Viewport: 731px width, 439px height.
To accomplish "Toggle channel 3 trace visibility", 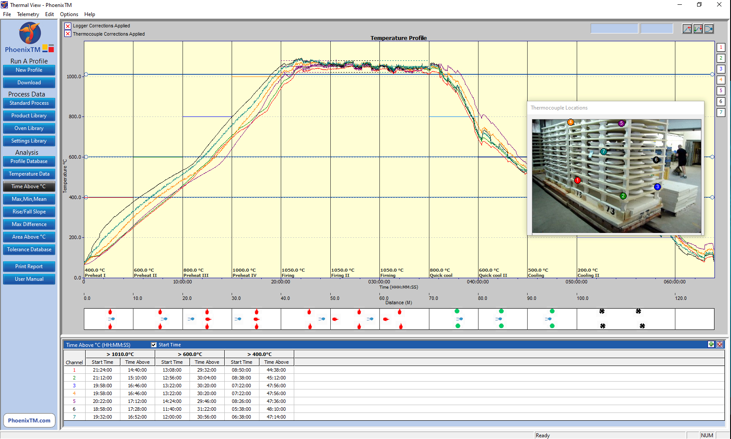I will point(721,69).
